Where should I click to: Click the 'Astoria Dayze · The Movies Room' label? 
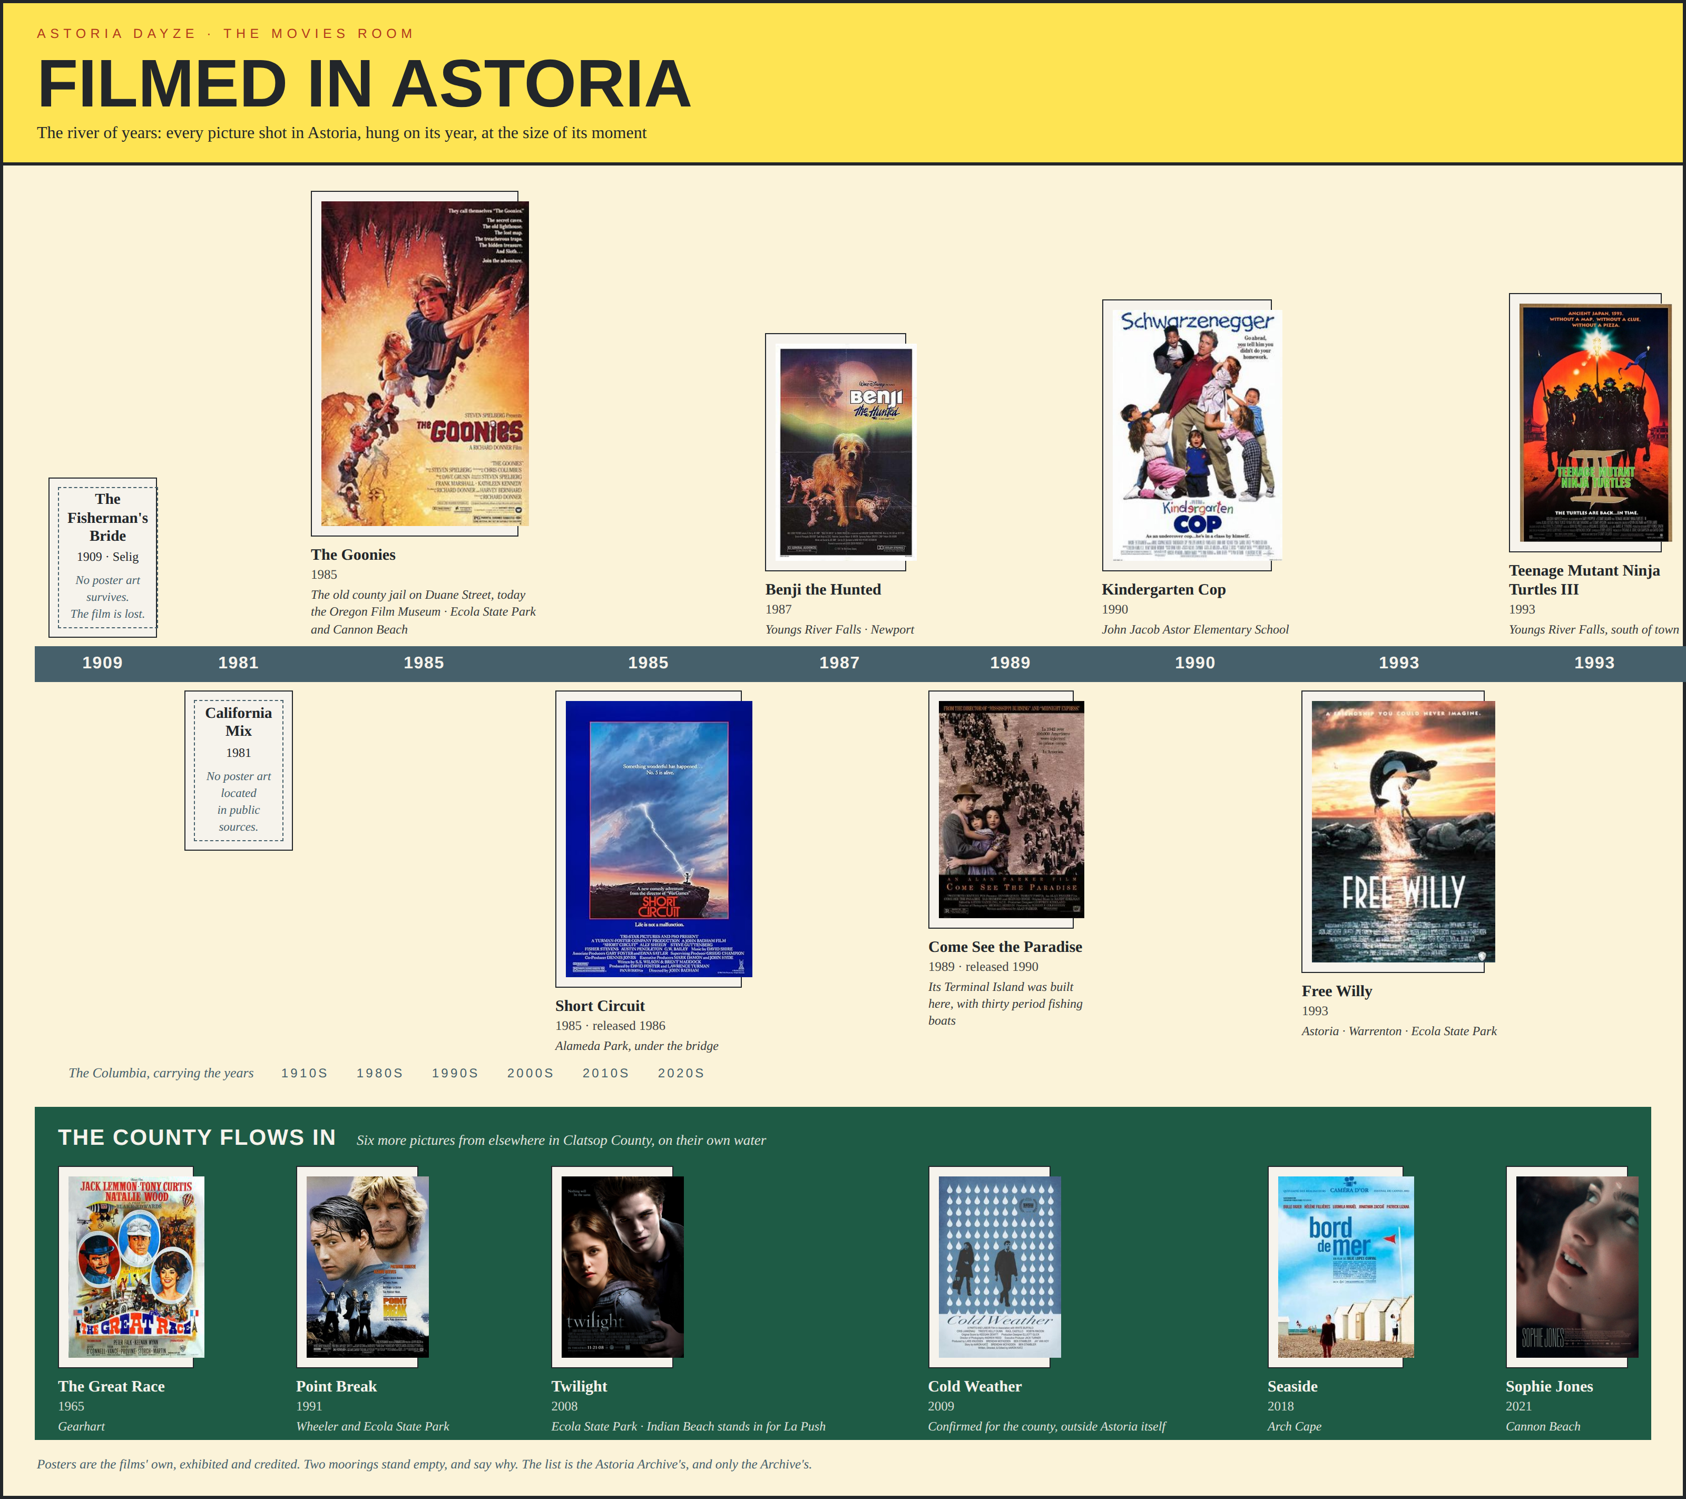click(x=225, y=34)
